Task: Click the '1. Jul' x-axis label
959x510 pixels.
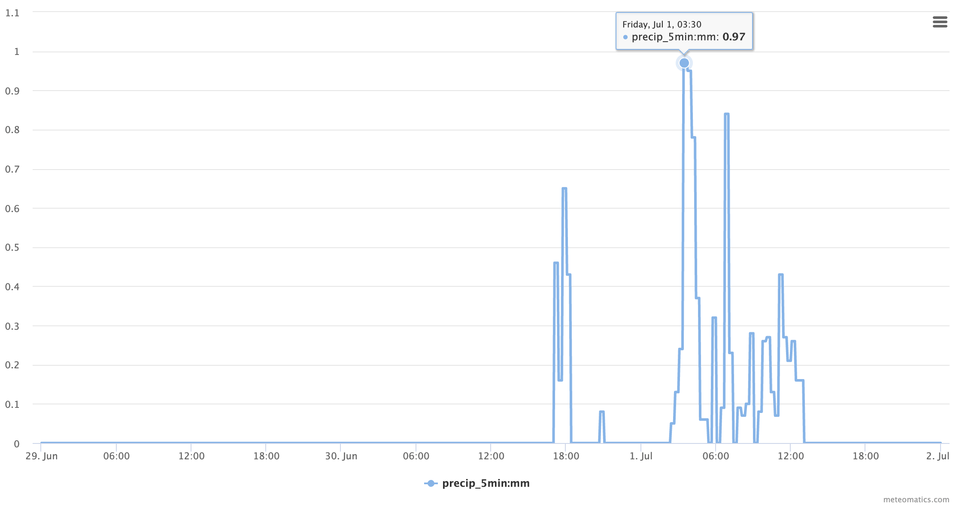Action: [x=641, y=456]
